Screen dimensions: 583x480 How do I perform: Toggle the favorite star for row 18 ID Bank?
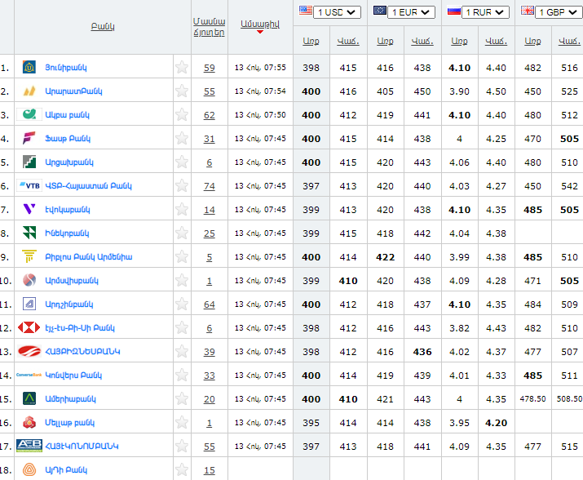[182, 469]
